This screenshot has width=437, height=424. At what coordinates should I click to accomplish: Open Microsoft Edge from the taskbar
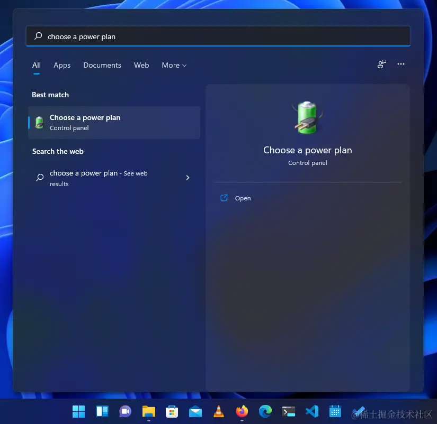tap(265, 411)
